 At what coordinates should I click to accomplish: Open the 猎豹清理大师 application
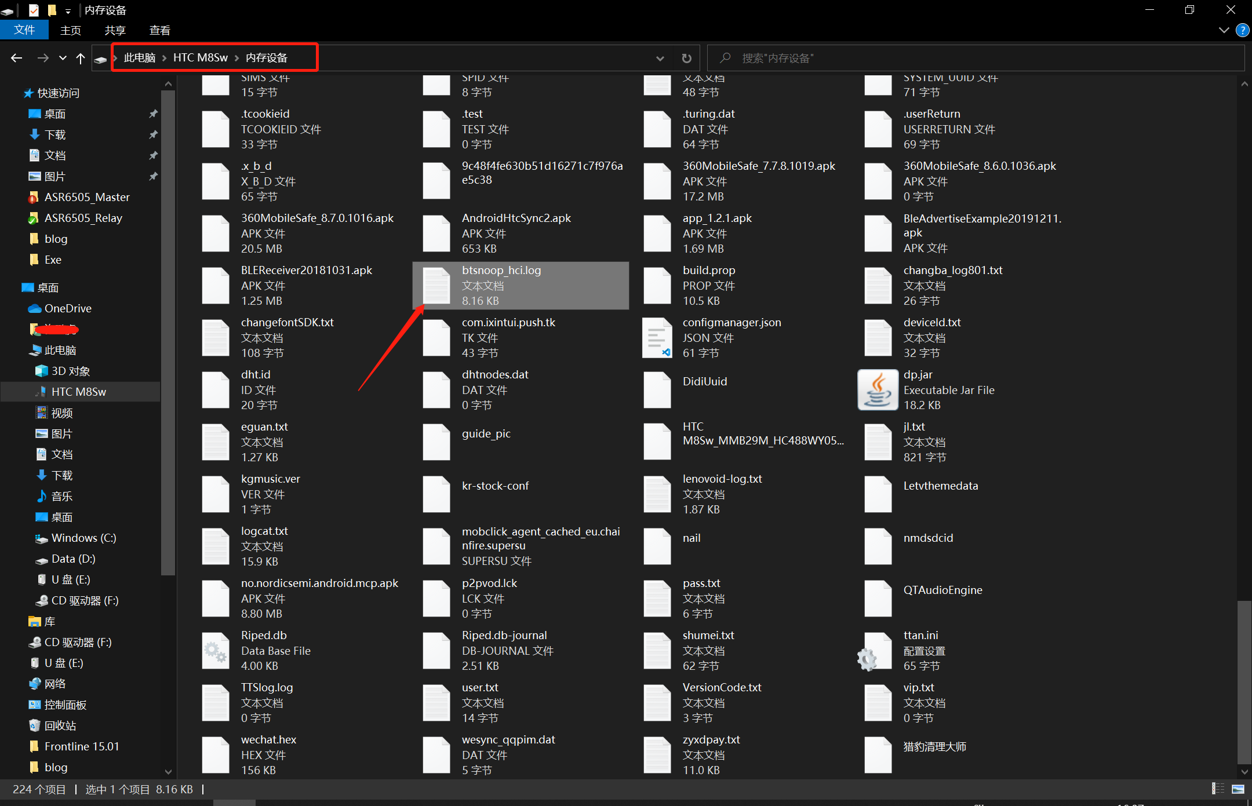pyautogui.click(x=878, y=754)
